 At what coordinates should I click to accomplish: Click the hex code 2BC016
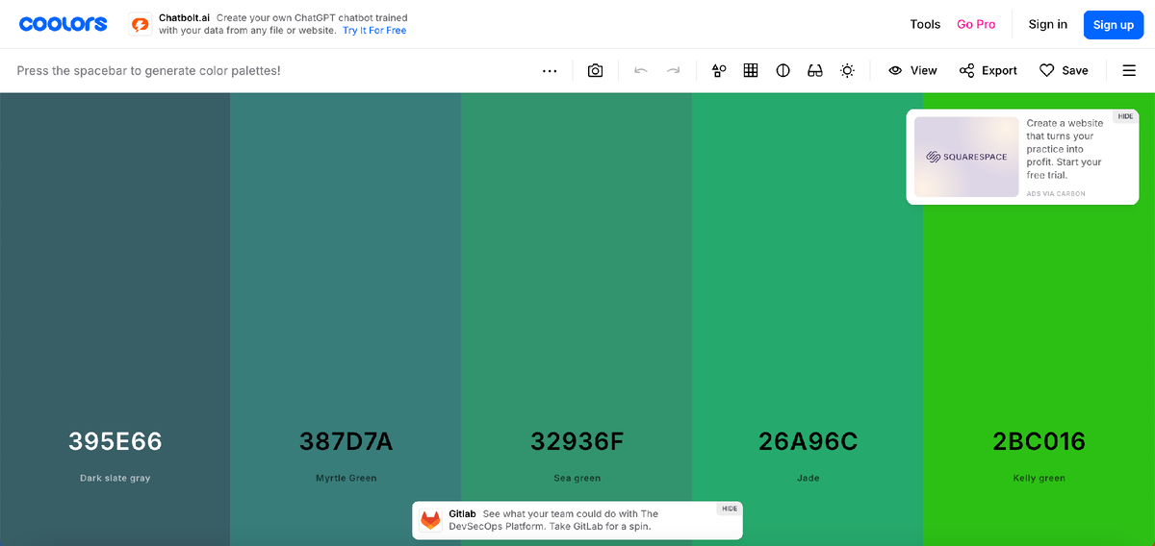point(1039,442)
